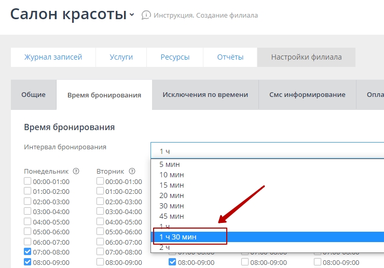Choose 45 мин from the interval list

click(x=171, y=216)
